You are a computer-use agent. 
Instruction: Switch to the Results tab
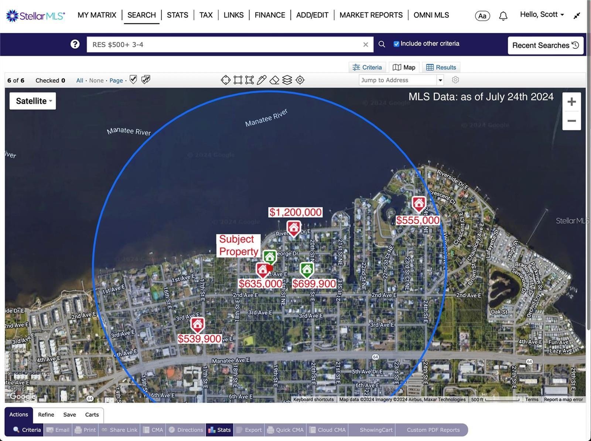[x=441, y=67]
